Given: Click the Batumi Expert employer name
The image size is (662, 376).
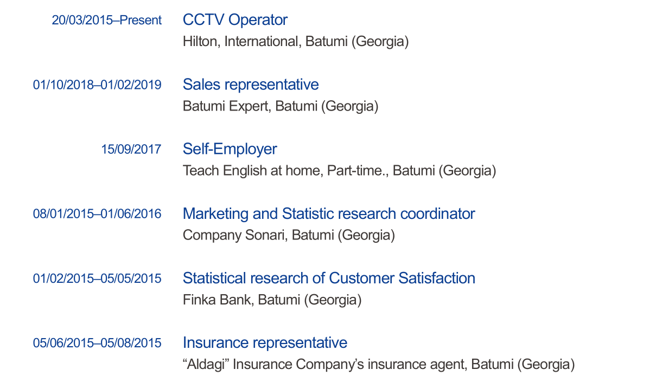Looking at the screenshot, I should [226, 106].
